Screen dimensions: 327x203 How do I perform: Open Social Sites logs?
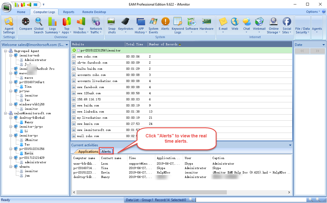[287, 26]
